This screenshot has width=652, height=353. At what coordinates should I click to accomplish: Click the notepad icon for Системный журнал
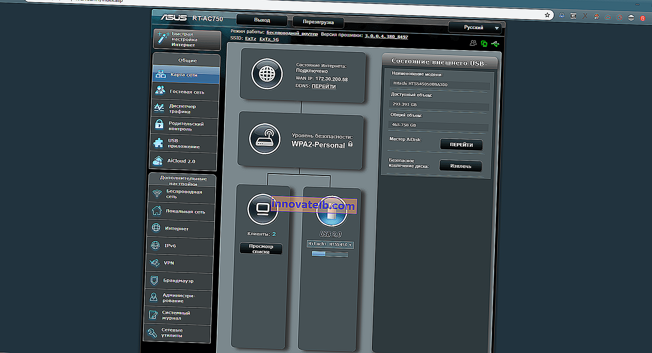point(153,315)
